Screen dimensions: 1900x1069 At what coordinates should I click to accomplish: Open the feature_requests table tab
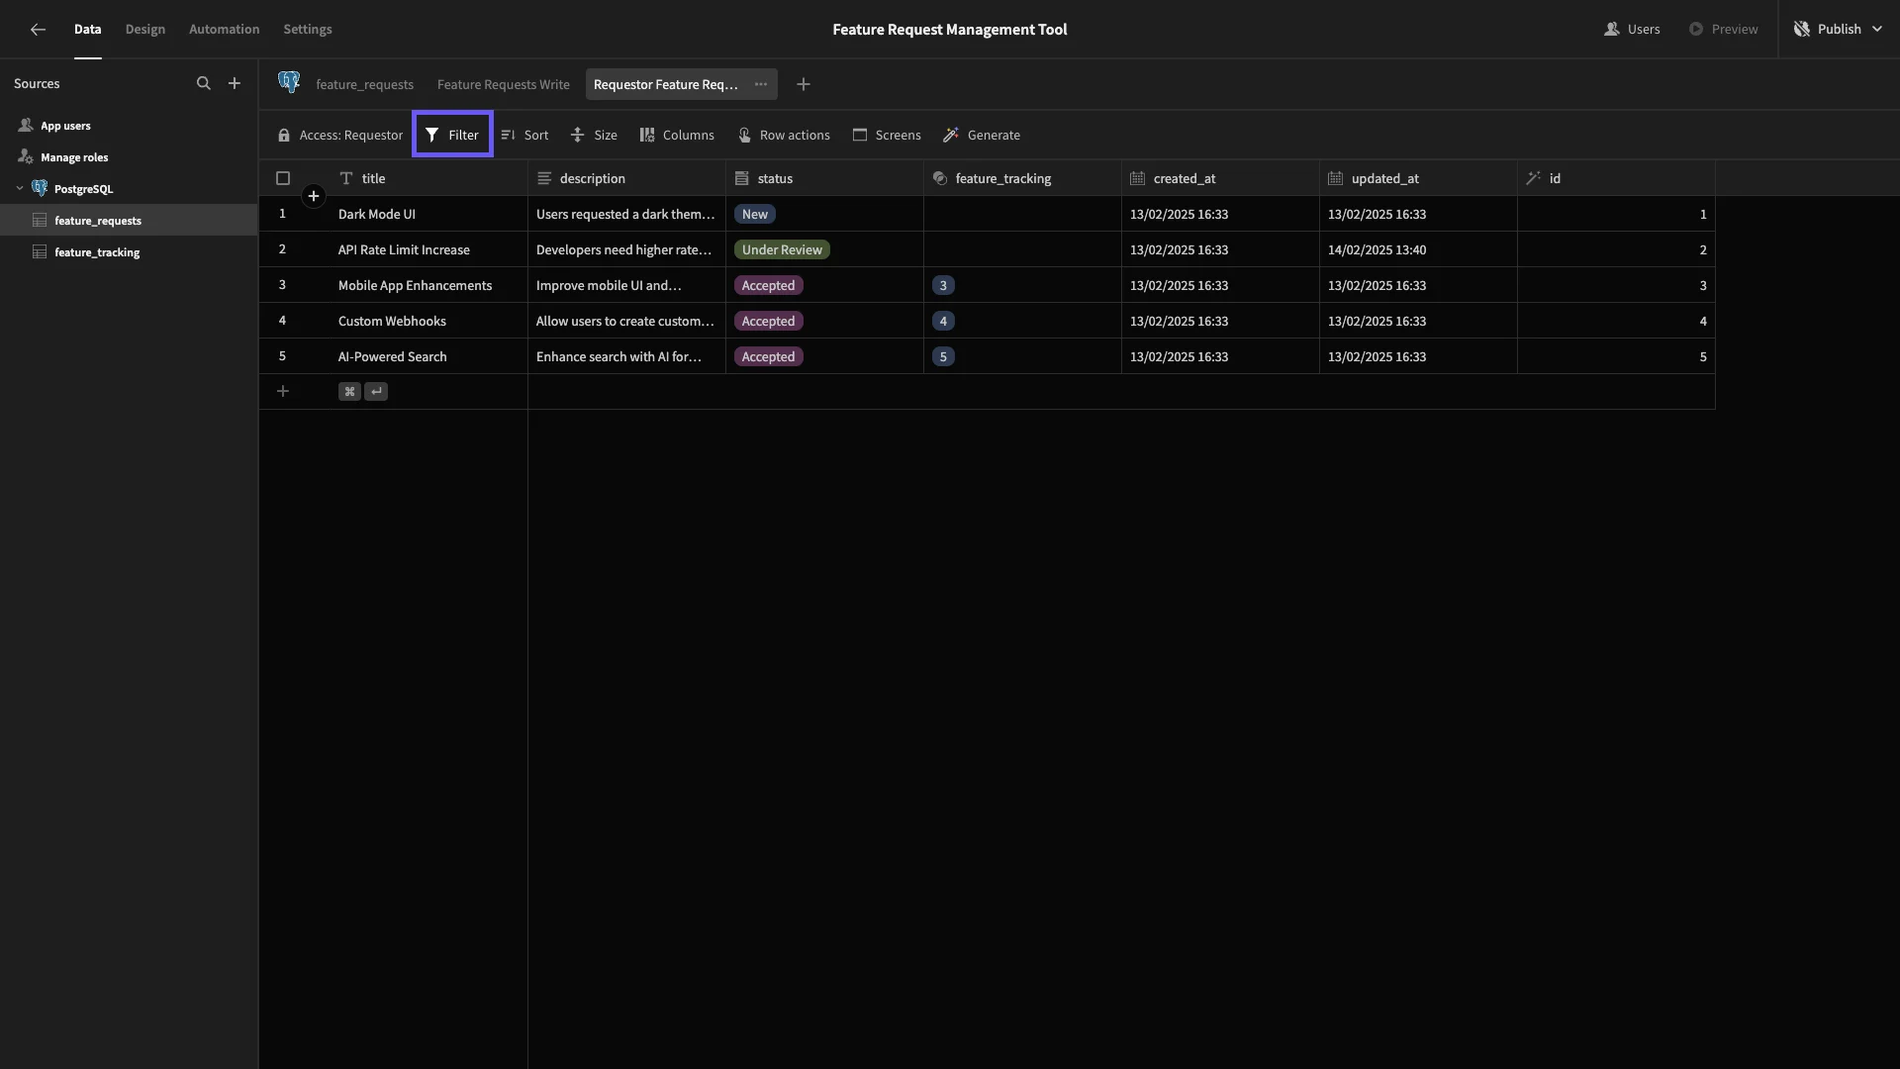(364, 84)
